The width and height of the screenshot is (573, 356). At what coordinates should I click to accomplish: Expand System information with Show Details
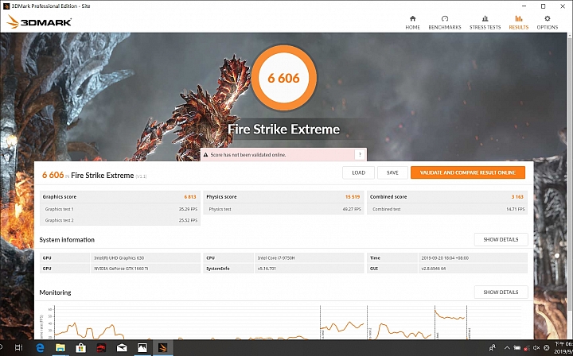[x=501, y=239]
